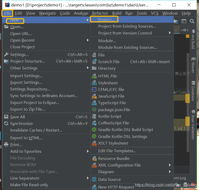This screenshot has height=190, width=199.
Task: Open the VCS menu
Action: point(155,13)
